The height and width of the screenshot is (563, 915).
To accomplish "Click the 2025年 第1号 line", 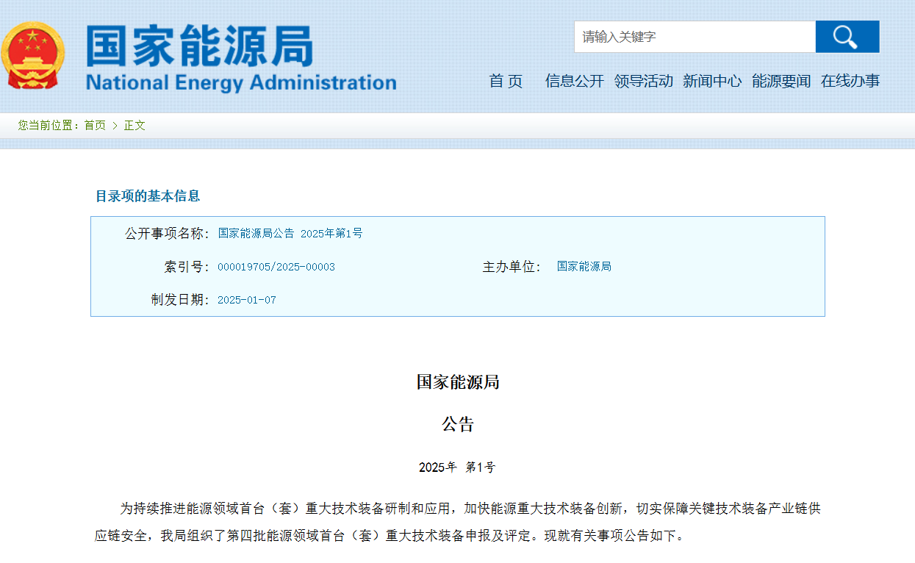I will (x=457, y=467).
